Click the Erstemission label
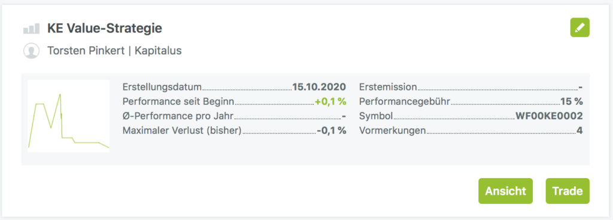The height and width of the screenshot is (220, 613). 388,87
